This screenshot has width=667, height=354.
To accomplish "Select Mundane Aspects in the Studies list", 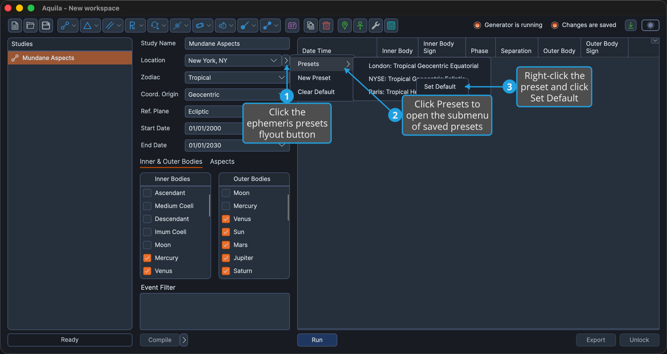I will (x=70, y=58).
